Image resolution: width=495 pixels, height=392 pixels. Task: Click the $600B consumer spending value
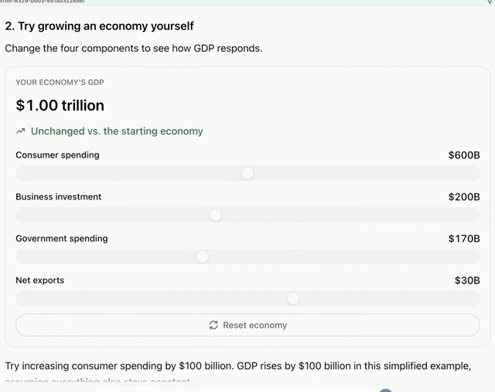(x=464, y=155)
